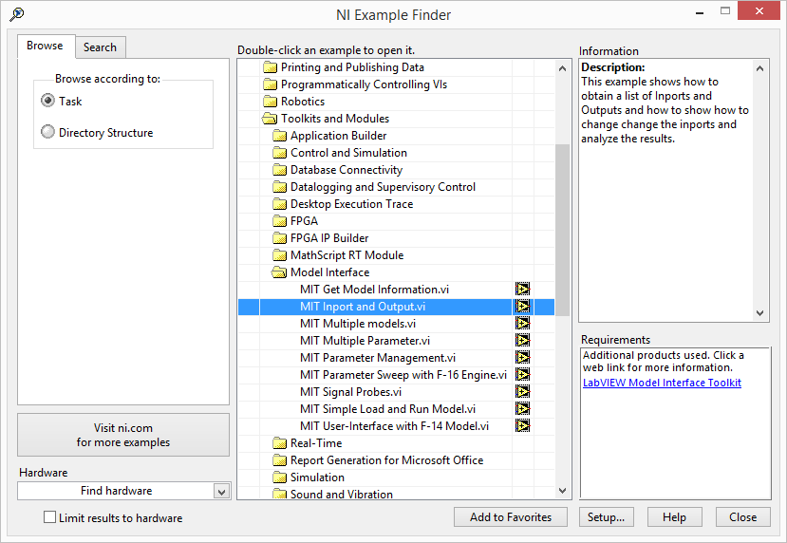This screenshot has width=787, height=543.
Task: Click the Close button at bottom right
Action: 742,517
